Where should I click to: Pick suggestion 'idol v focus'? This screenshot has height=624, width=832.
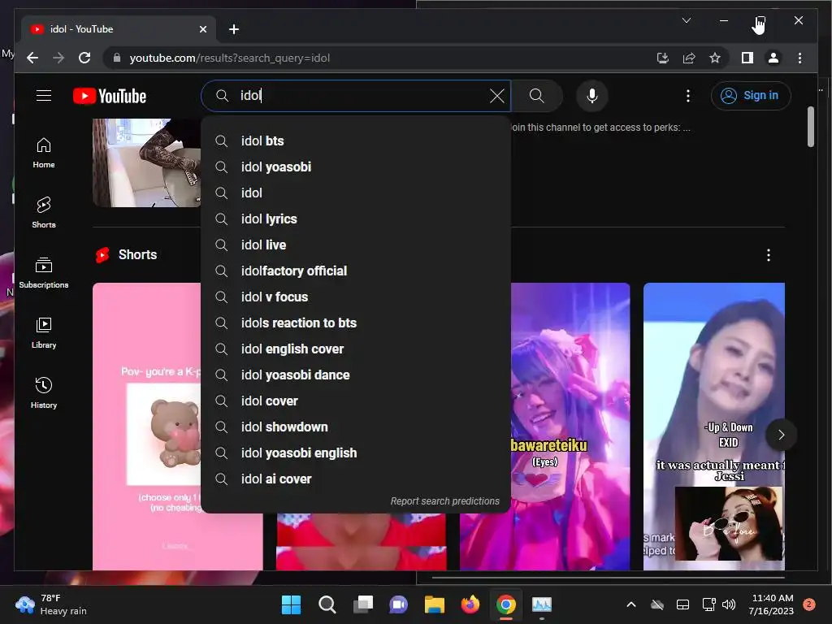pos(356,297)
